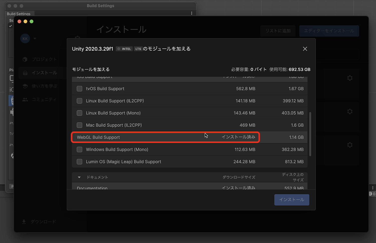Tick Linux Build Support (Mono) checkbox
The image size is (376, 243).
coord(79,113)
